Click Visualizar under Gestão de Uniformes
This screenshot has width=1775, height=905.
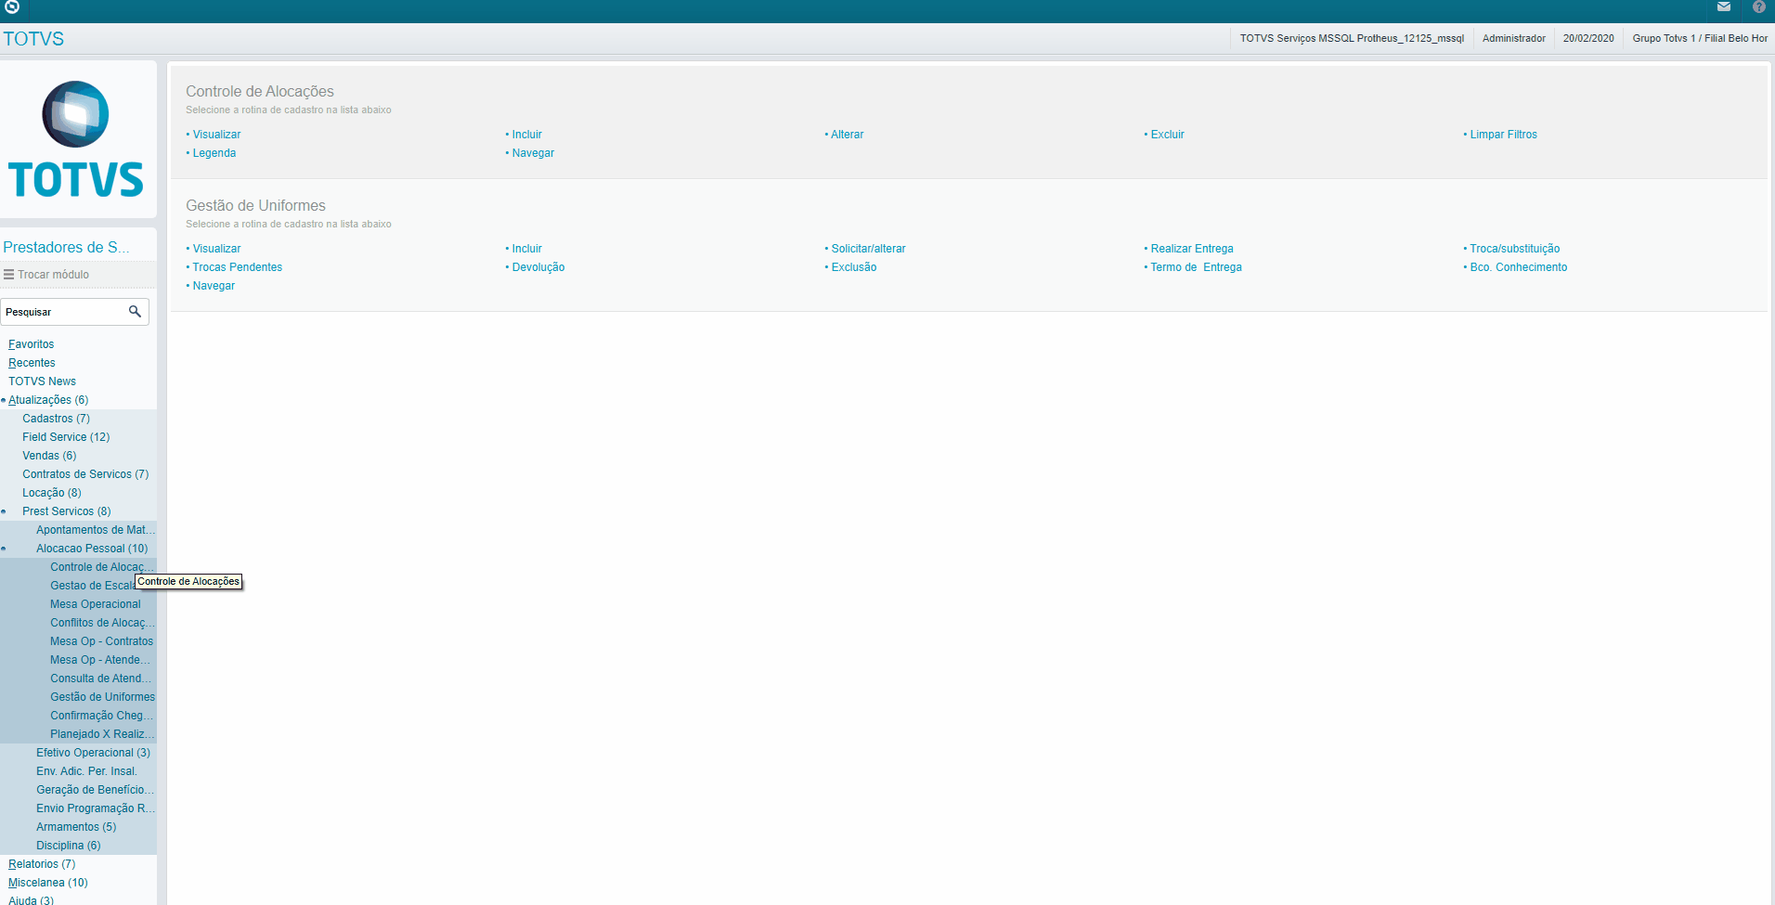tap(216, 249)
